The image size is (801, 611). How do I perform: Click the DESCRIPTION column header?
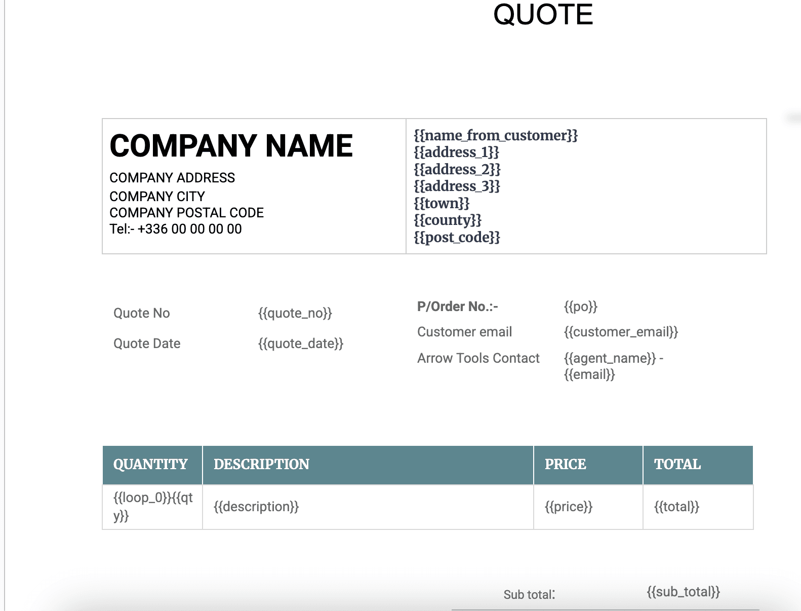point(261,465)
